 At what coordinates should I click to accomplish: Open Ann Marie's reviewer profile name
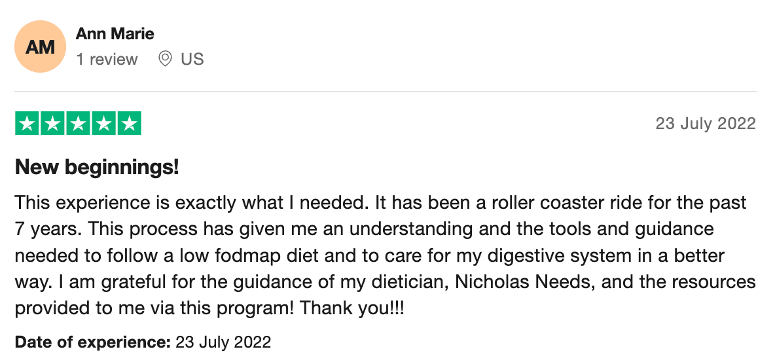click(x=115, y=33)
